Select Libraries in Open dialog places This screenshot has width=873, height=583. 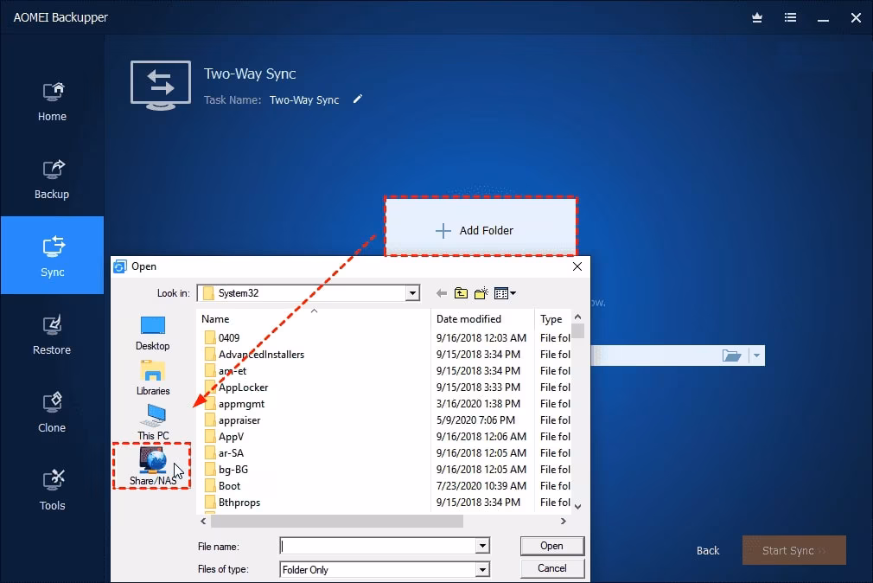click(152, 378)
